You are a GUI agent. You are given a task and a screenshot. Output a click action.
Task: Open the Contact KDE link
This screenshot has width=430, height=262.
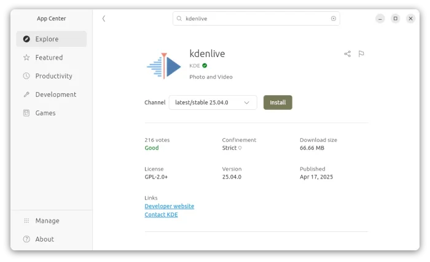pyautogui.click(x=161, y=215)
